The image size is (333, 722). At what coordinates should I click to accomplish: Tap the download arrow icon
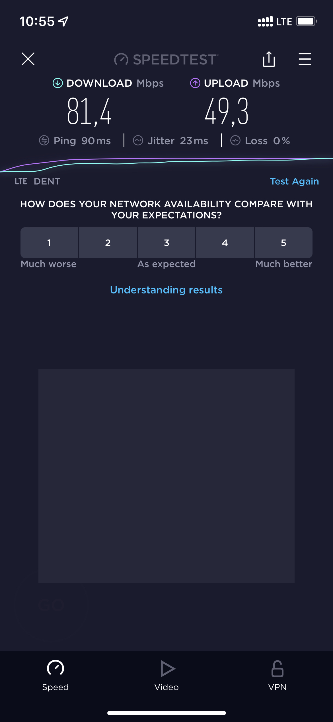pyautogui.click(x=58, y=83)
